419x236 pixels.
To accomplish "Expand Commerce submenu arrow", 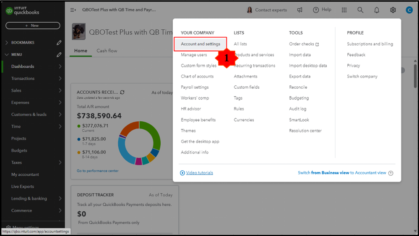I will pyautogui.click(x=60, y=210).
